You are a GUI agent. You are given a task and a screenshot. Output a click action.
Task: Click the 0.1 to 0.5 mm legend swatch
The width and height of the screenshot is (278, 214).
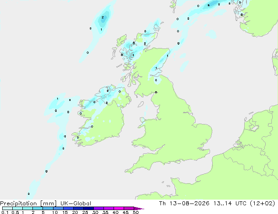tap(7, 208)
